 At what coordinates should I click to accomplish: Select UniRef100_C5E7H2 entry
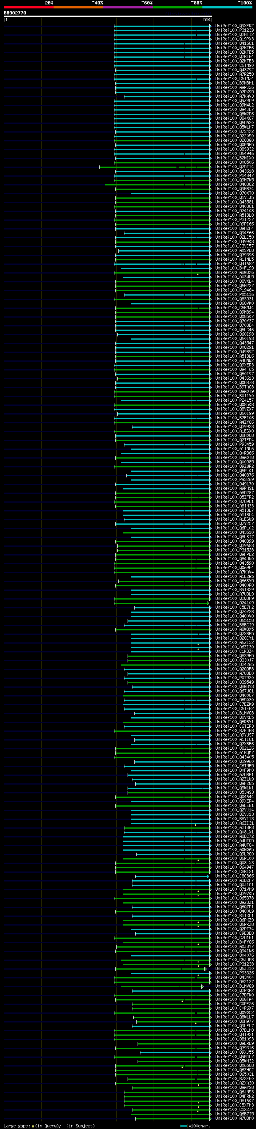tap(234, 608)
